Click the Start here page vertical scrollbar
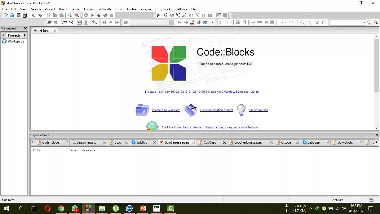This screenshot has height=214, width=380. tap(376, 82)
